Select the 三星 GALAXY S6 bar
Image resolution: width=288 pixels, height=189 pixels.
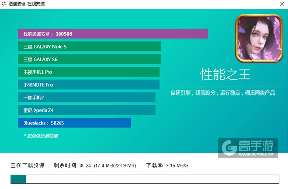click(x=90, y=59)
